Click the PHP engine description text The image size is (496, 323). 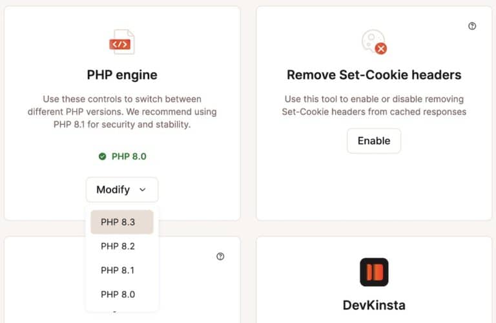(122, 112)
